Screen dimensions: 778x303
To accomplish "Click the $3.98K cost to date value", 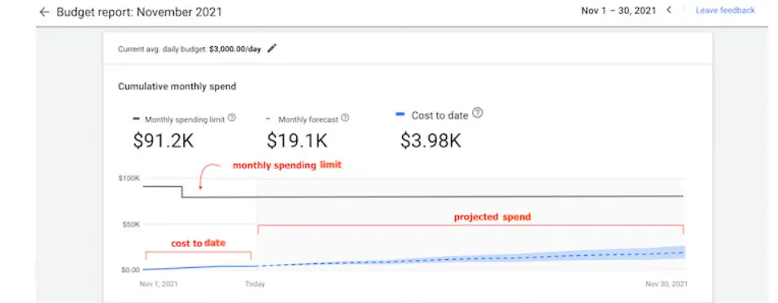I will click(x=431, y=141).
